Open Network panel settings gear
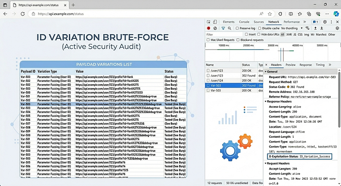Viewport: 341px width, 186px height. [x=337, y=28]
